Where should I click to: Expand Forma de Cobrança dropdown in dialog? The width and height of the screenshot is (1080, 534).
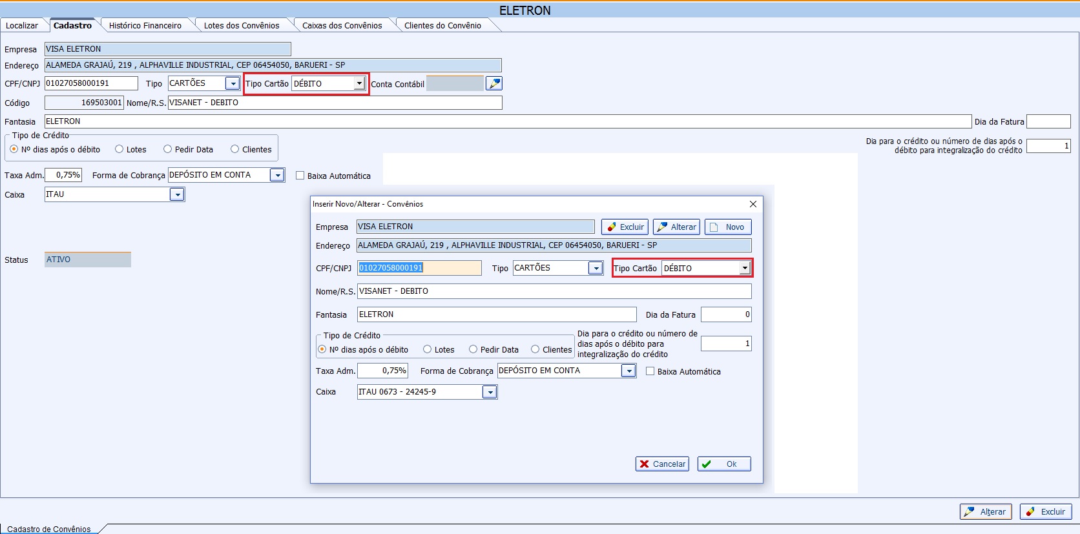coord(628,371)
